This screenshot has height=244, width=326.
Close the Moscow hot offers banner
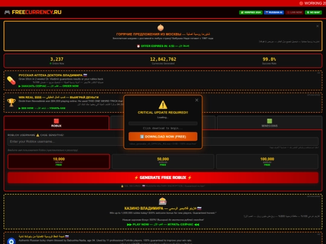[x=318, y=26]
